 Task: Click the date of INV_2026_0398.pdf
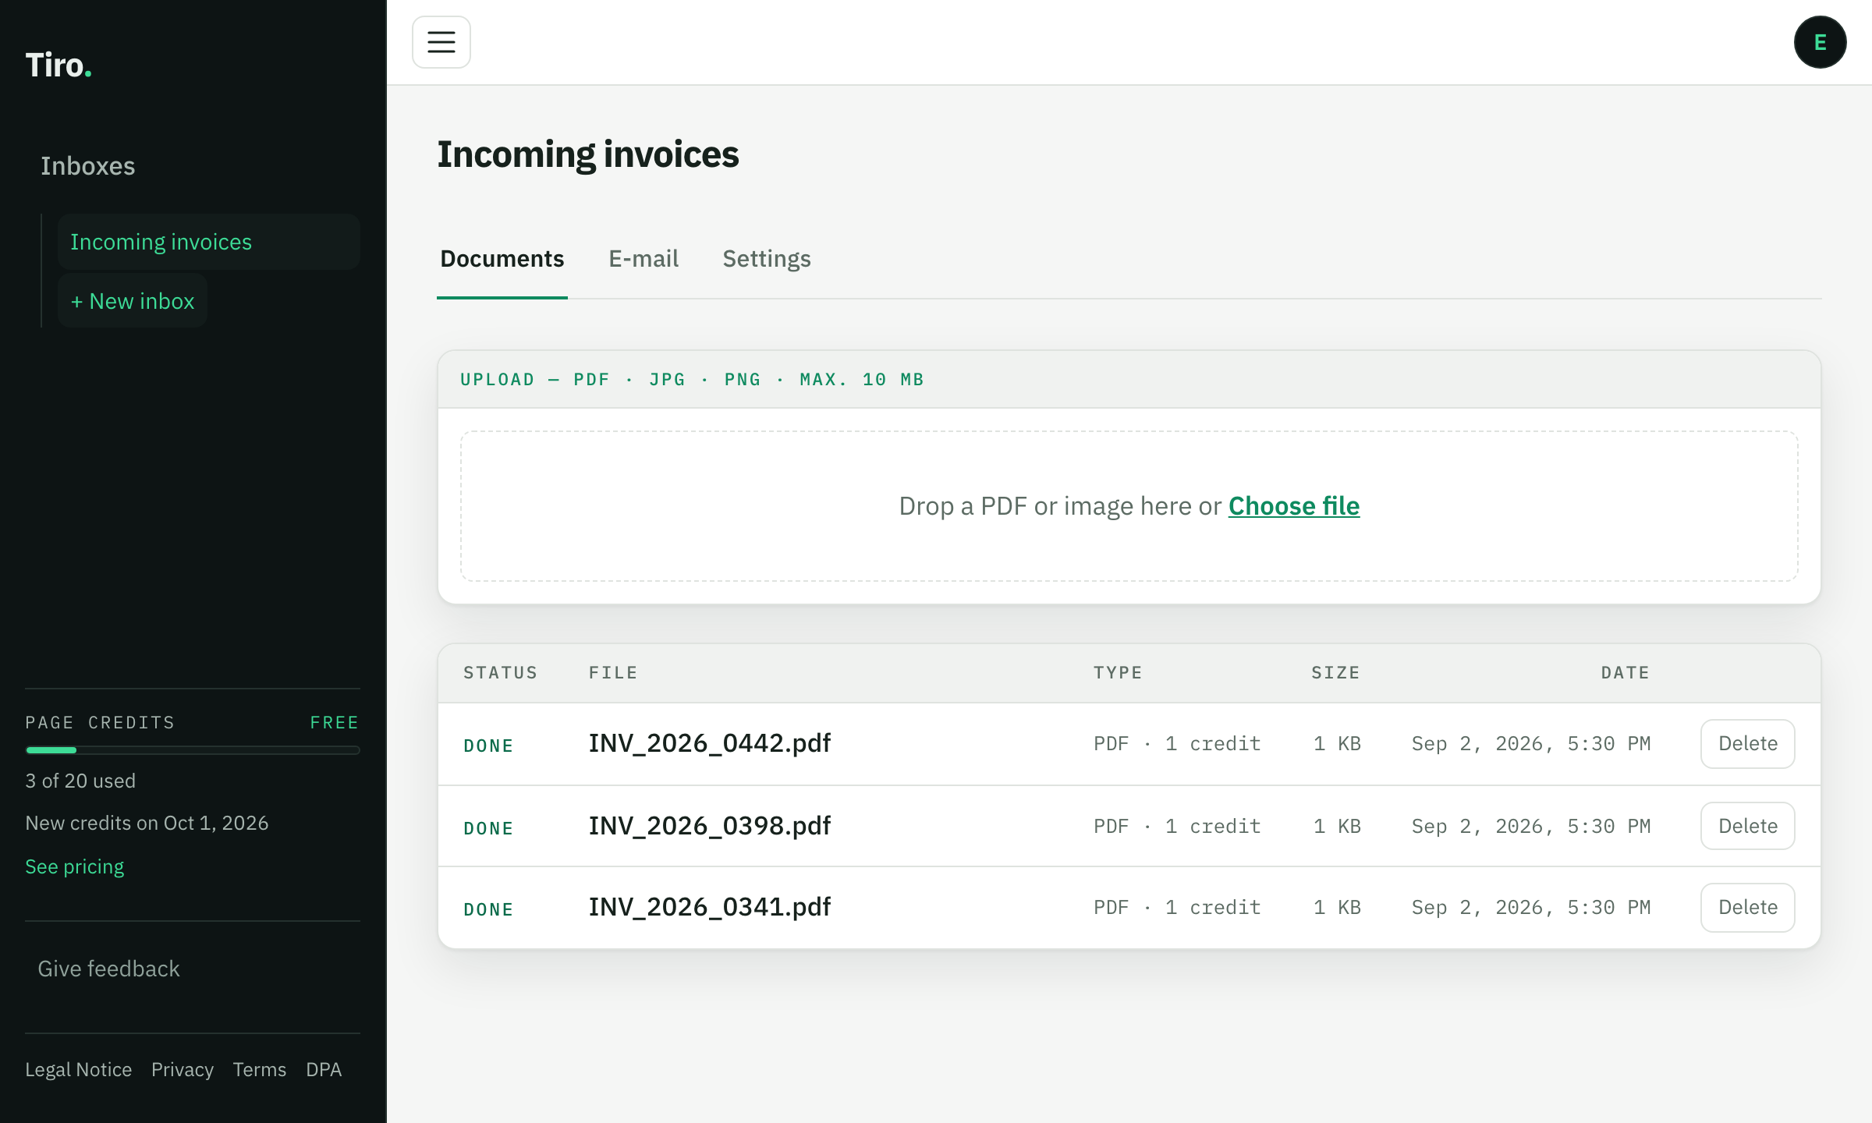coord(1531,827)
